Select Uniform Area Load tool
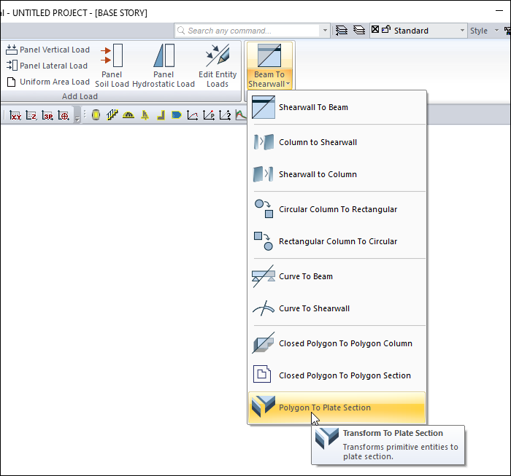The image size is (511, 476). (x=48, y=82)
